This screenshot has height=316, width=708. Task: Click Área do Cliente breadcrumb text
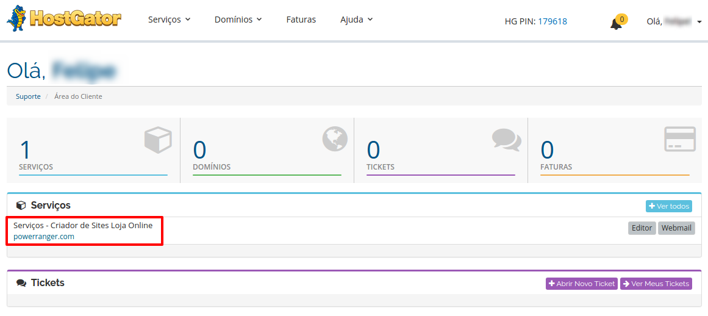78,96
